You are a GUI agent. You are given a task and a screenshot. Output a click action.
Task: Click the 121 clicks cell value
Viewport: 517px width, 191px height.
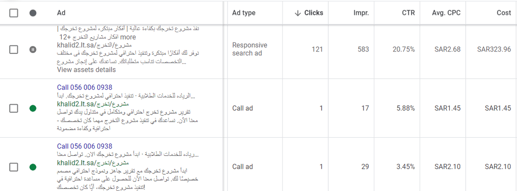[317, 49]
